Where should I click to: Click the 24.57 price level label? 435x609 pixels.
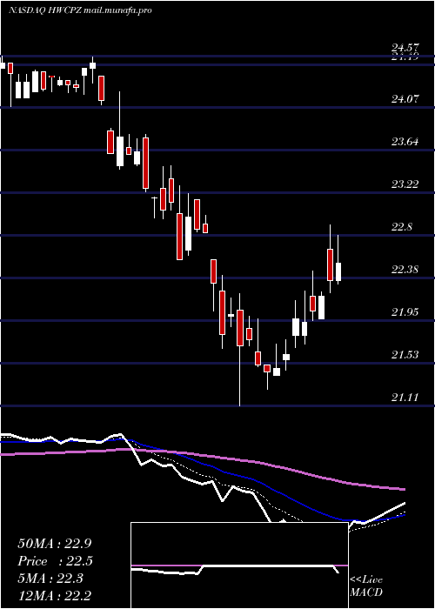[x=405, y=48]
